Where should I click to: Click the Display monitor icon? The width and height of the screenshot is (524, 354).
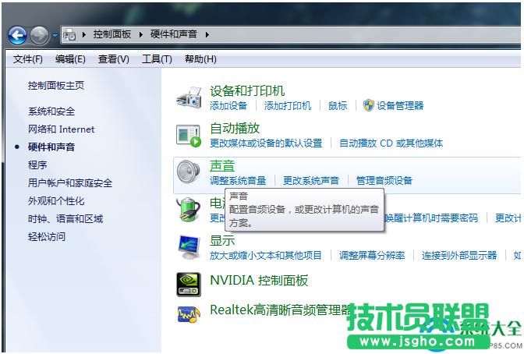pos(189,246)
